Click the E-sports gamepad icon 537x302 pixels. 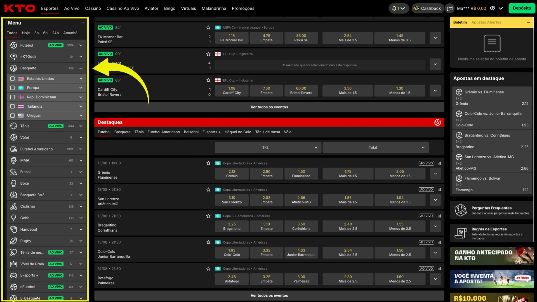click(x=14, y=275)
